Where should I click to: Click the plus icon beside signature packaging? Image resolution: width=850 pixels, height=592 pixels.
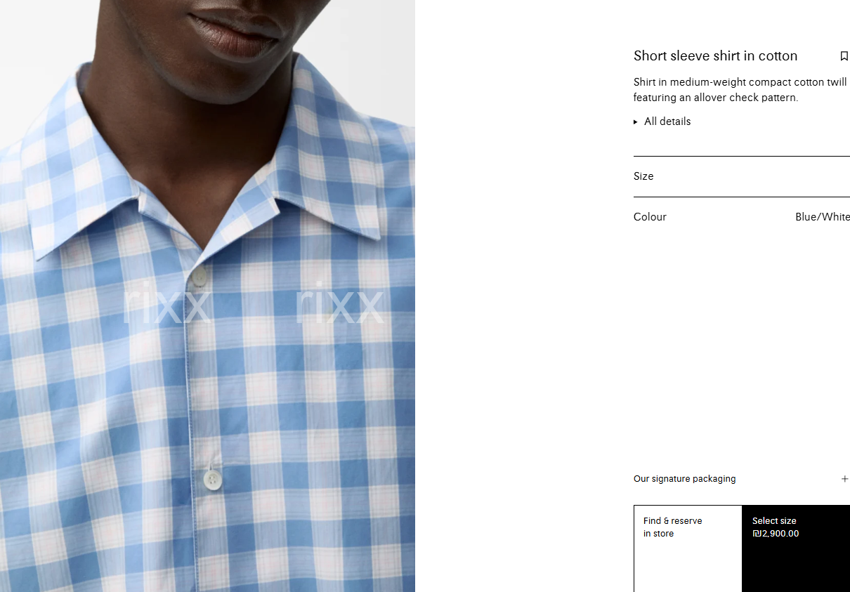coord(844,479)
